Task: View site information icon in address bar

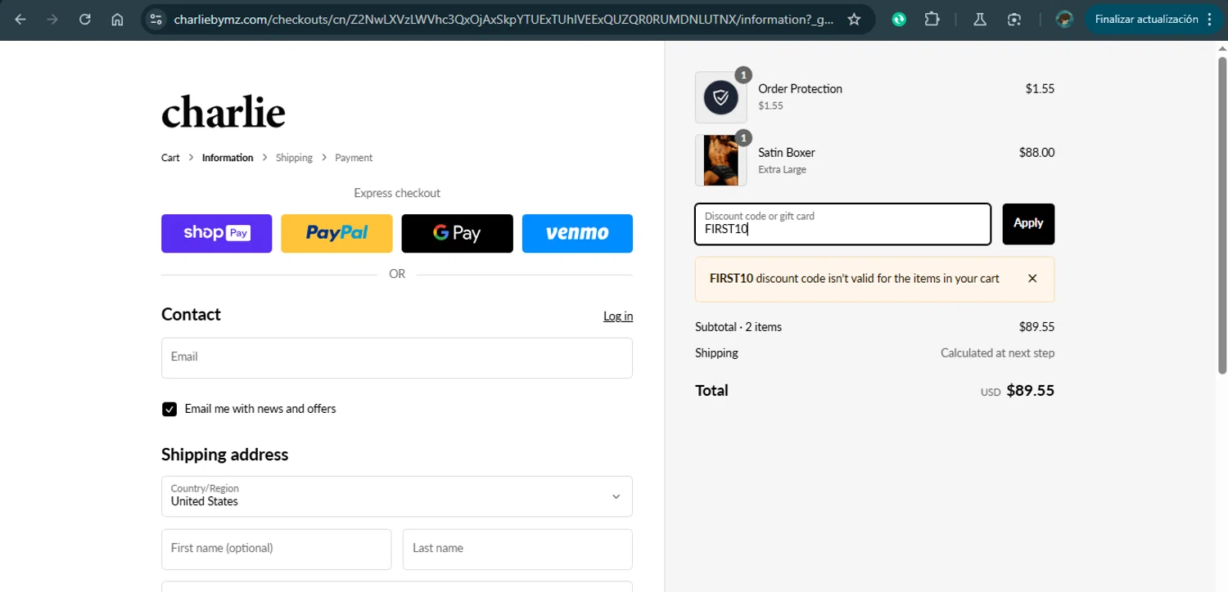Action: pos(157,19)
